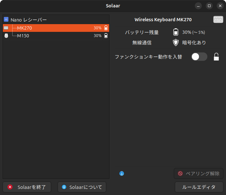Minimize the Solaar window
226x195 pixels.
tap(198, 6)
